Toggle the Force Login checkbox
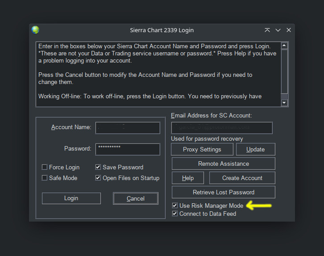 point(45,167)
